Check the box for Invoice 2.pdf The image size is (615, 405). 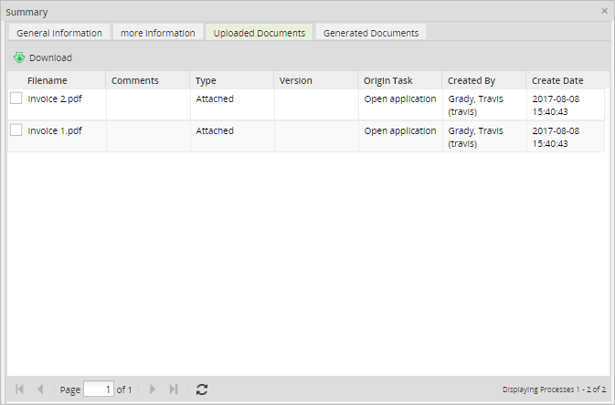tap(16, 99)
